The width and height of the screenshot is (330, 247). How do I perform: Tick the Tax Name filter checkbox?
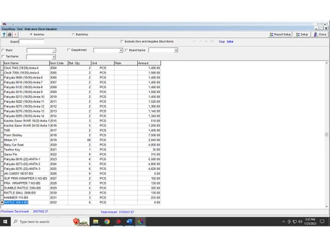pyautogui.click(x=3, y=57)
